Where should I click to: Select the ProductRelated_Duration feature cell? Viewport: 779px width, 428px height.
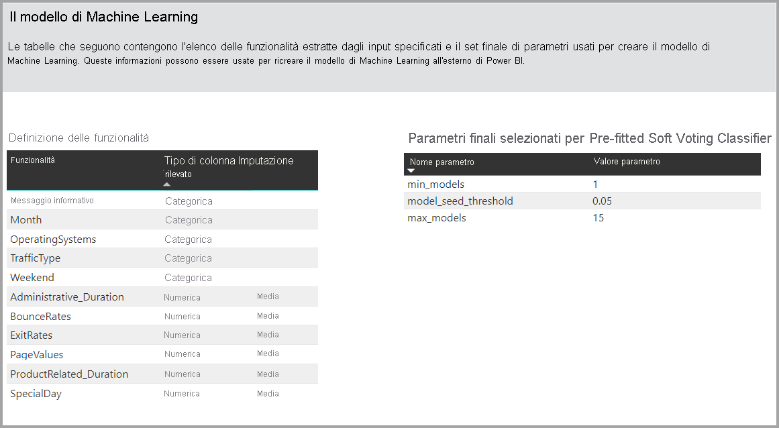pos(69,374)
